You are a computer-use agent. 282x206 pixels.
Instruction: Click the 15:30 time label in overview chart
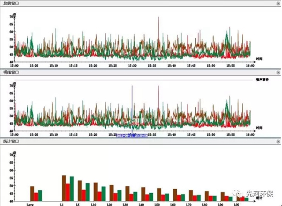pos(132,65)
